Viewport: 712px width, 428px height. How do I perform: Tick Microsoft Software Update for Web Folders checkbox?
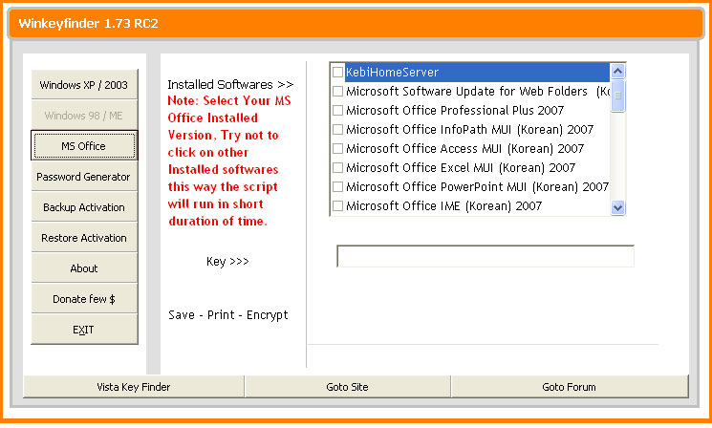(x=337, y=91)
